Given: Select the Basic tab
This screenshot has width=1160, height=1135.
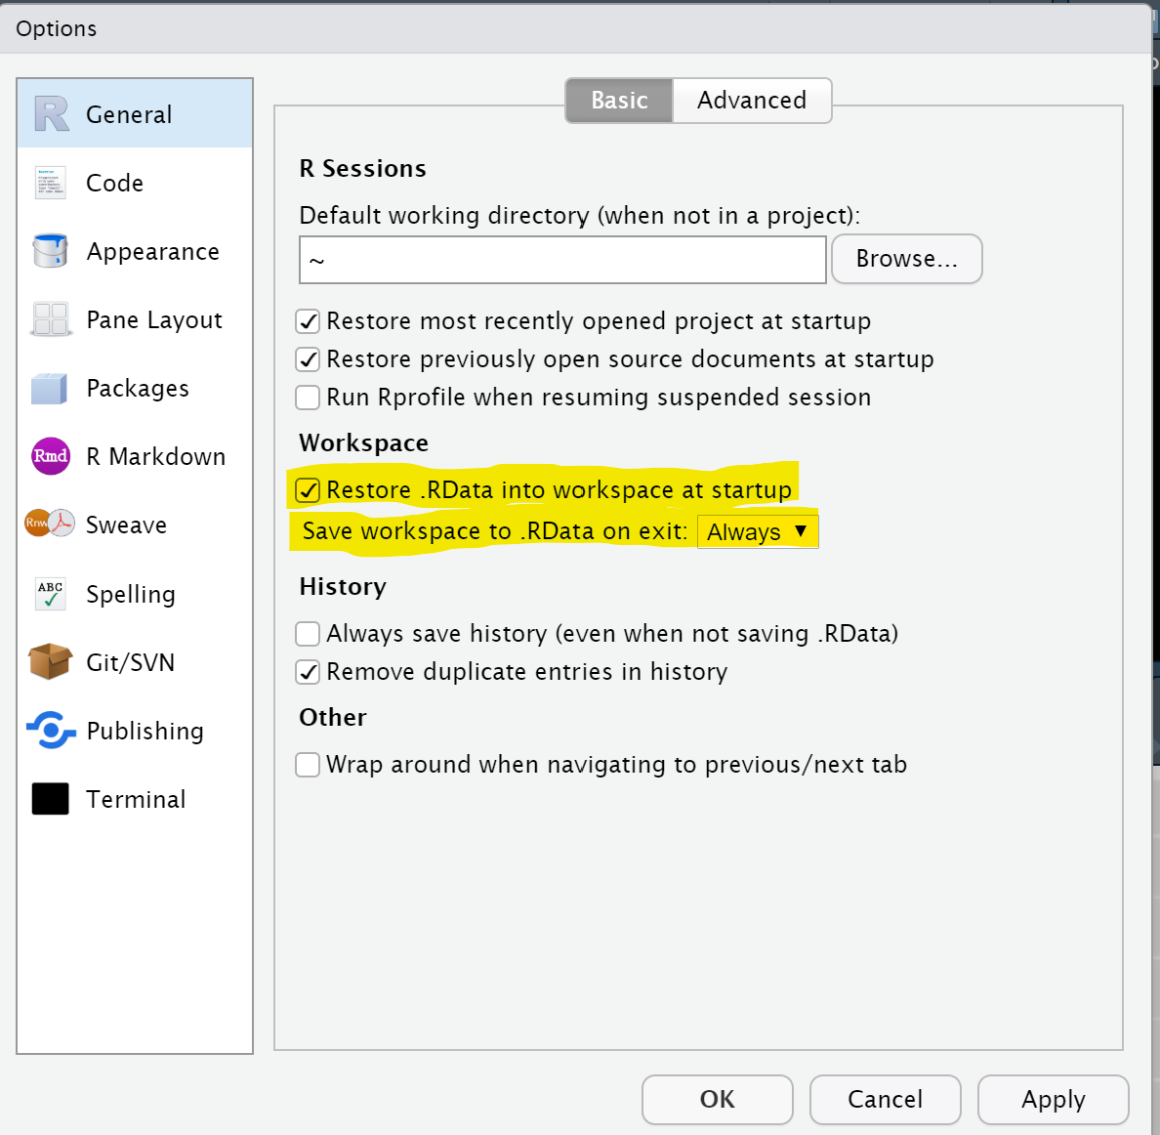Looking at the screenshot, I should [619, 101].
